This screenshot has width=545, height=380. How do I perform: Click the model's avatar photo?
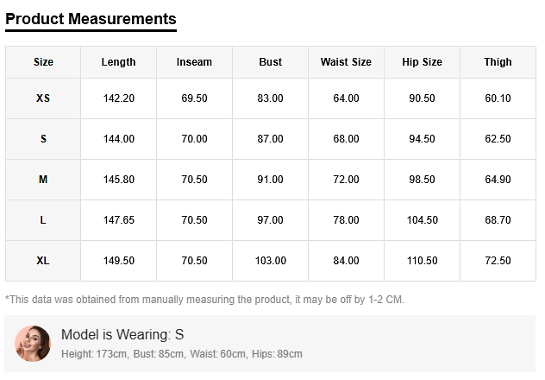[x=33, y=344]
